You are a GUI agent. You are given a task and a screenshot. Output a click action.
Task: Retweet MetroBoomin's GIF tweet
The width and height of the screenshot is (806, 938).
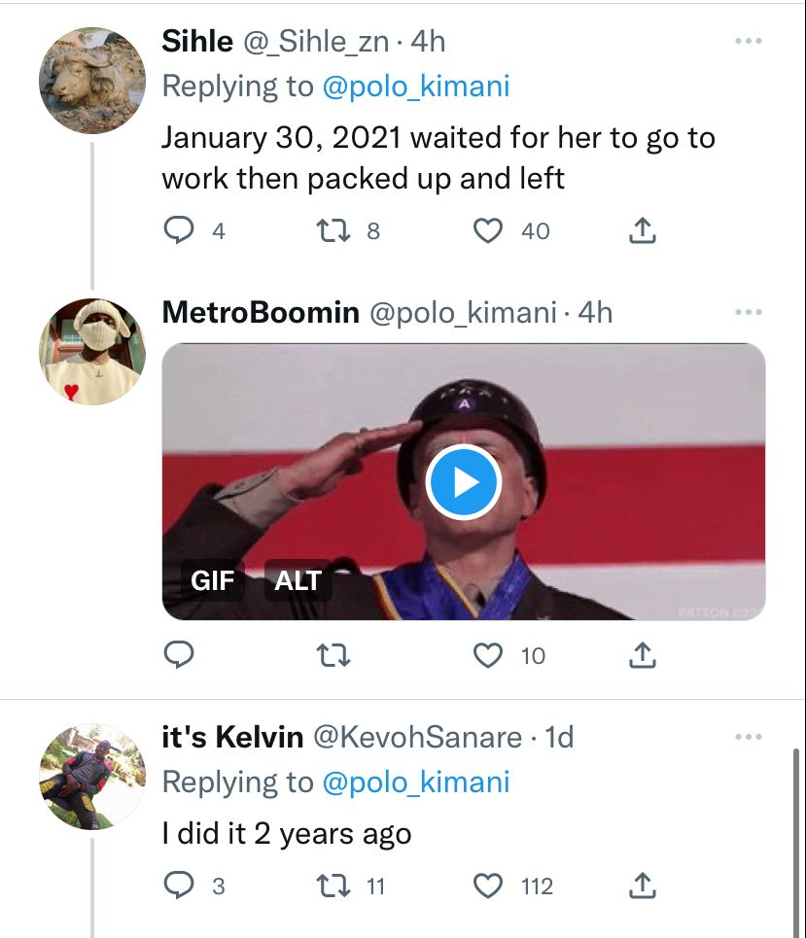333,655
